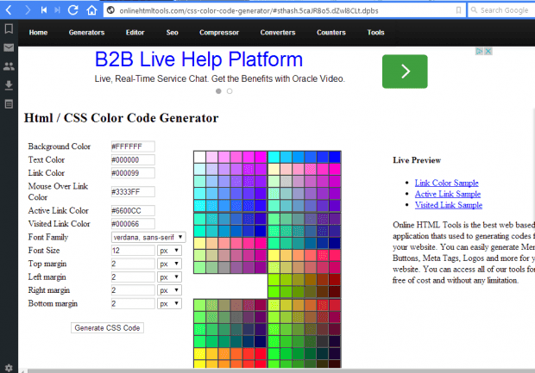535x373 pixels.
Task: Open bookmarks panel in sidebar
Action: (x=9, y=28)
